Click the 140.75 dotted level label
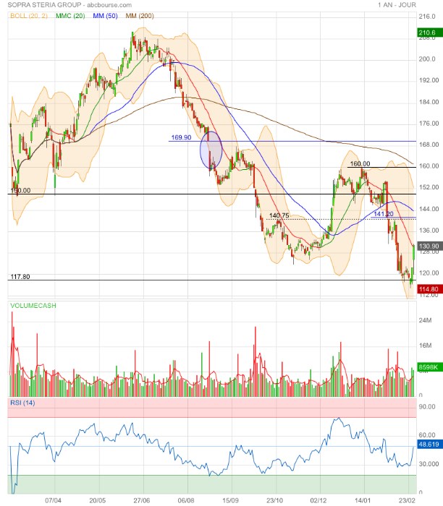The image size is (443, 506). (279, 215)
